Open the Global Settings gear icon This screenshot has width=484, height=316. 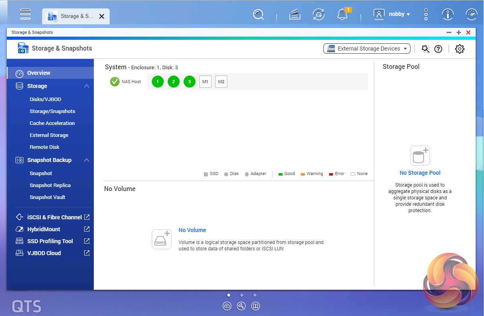click(459, 49)
